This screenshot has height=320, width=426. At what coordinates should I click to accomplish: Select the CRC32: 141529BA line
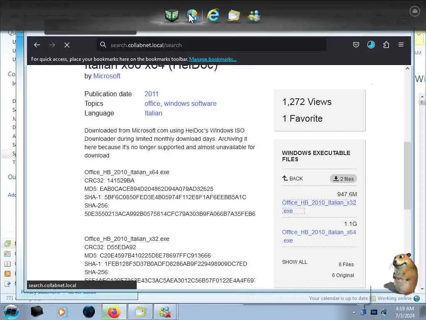click(x=109, y=180)
